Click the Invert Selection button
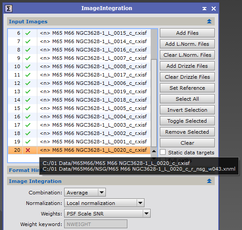Image resolution: width=242 pixels, height=230 pixels. 187,110
